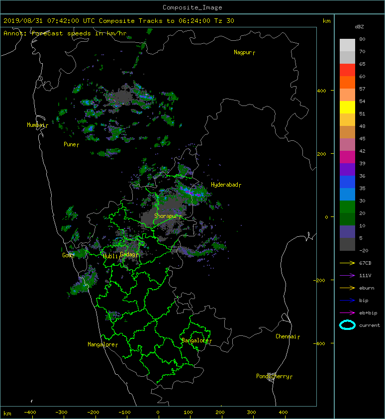This screenshot has height=419, width=385.
Task: Click the -400 tick on the right axis
Action: 319,343
